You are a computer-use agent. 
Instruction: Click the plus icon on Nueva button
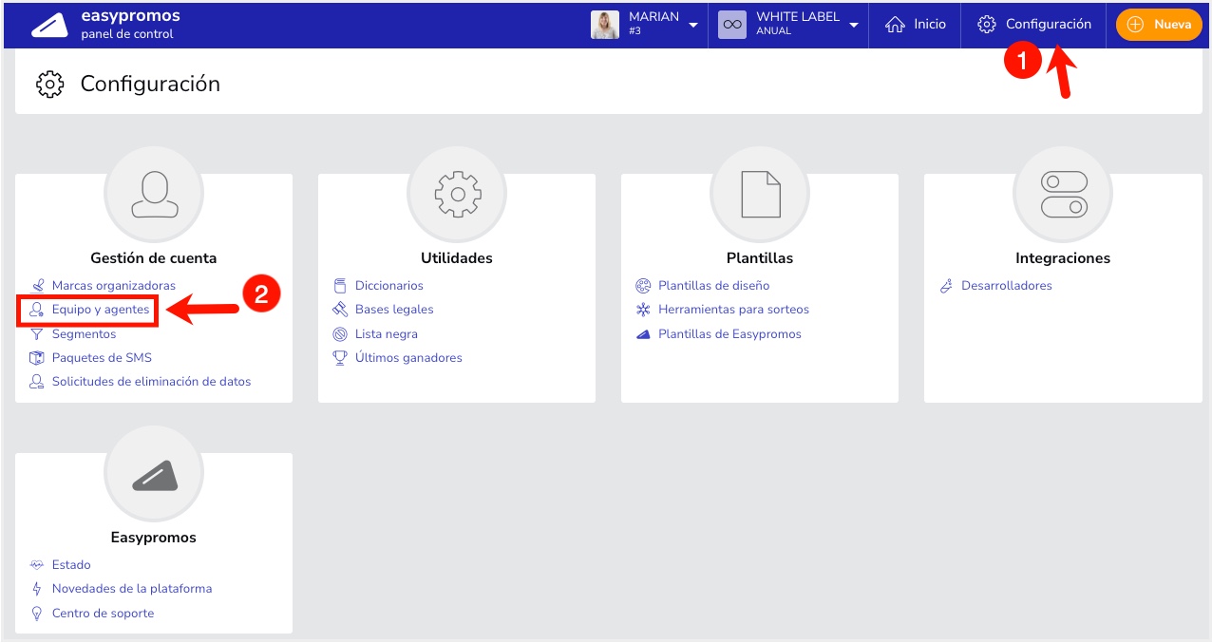pyautogui.click(x=1135, y=25)
